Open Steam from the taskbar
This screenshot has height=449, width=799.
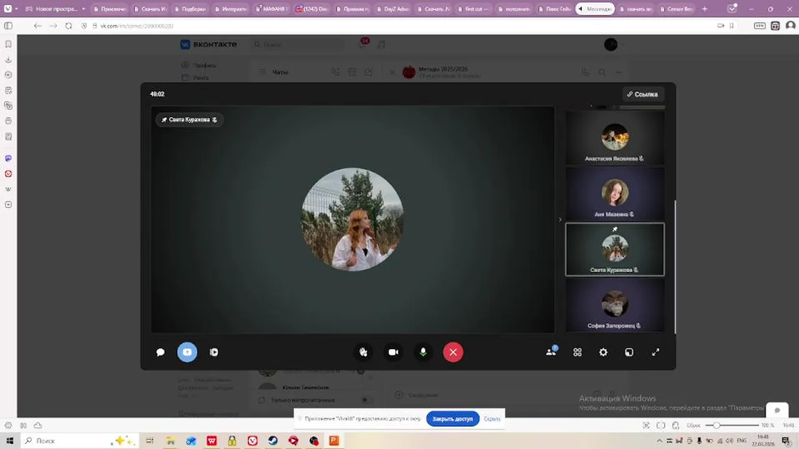273,440
